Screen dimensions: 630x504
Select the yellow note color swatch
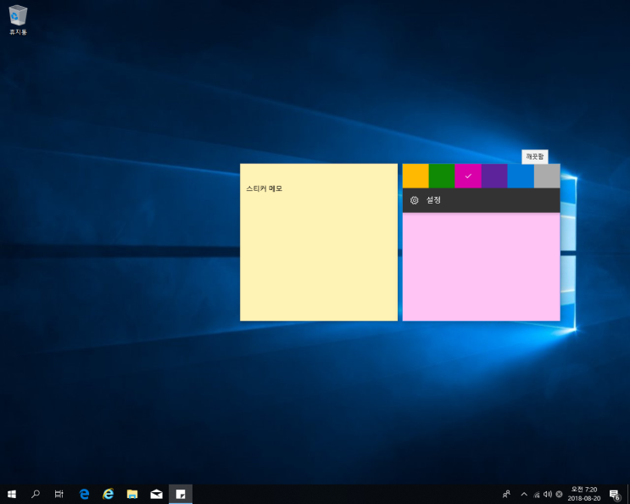pyautogui.click(x=415, y=176)
